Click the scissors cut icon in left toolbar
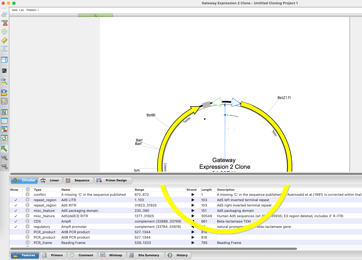362x260 pixels. [x=4, y=23]
